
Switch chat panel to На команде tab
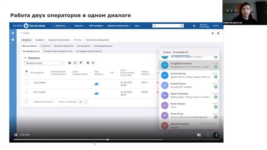[x=181, y=52]
